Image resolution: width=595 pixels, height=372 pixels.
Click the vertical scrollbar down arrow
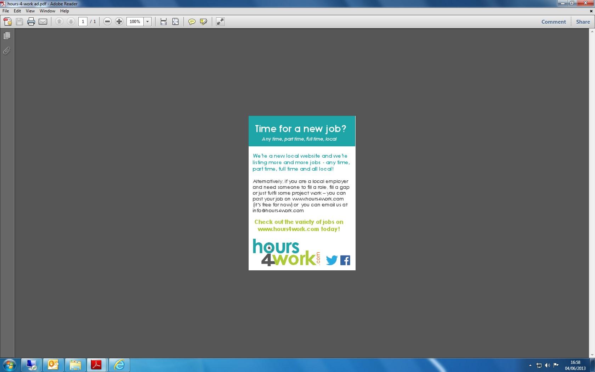pos(592,355)
